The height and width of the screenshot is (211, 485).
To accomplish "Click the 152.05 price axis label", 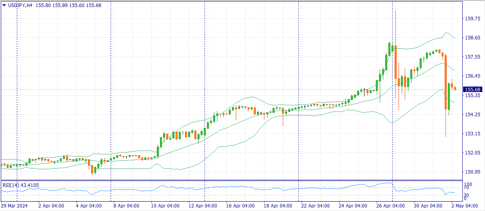I will pyautogui.click(x=473, y=152).
